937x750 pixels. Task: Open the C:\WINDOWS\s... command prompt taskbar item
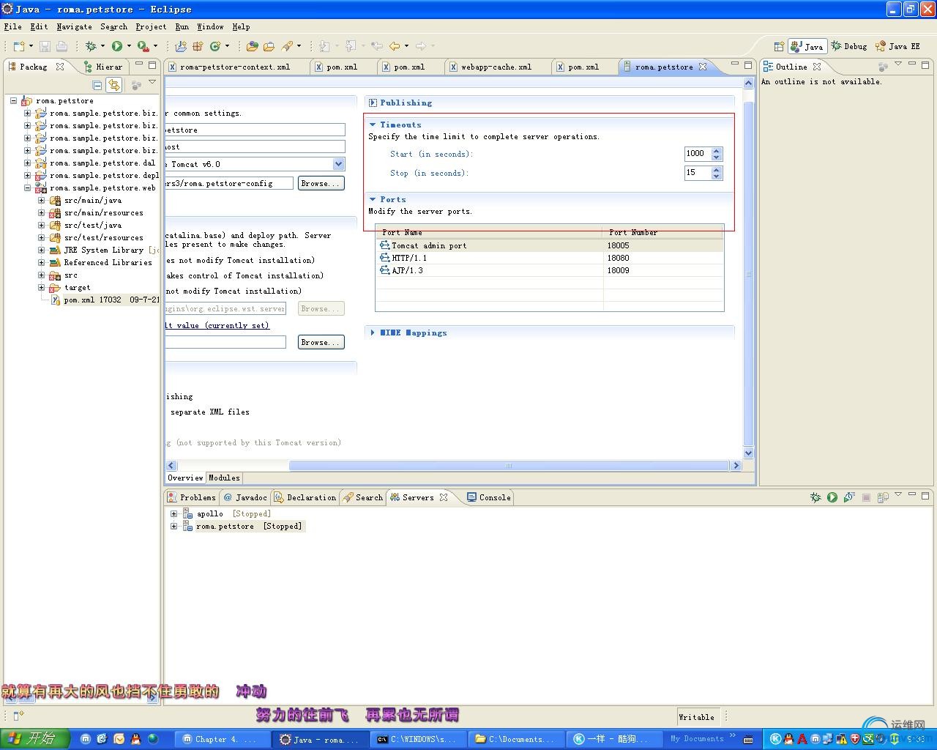tap(417, 739)
